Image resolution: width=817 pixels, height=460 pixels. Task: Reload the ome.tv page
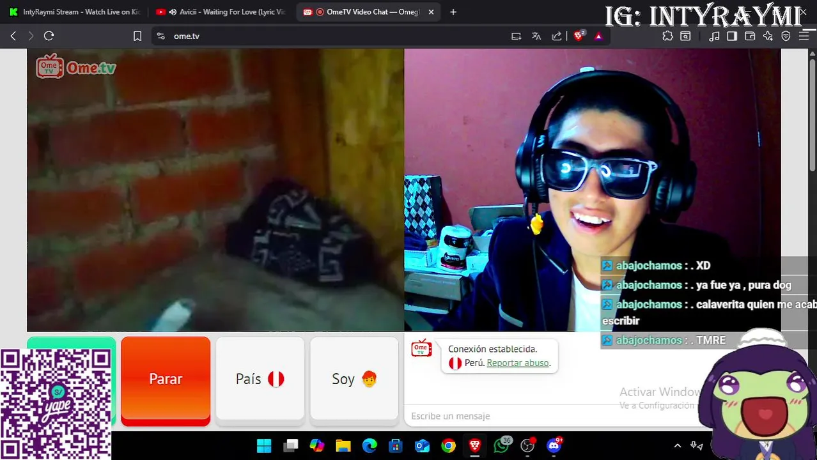(x=49, y=36)
